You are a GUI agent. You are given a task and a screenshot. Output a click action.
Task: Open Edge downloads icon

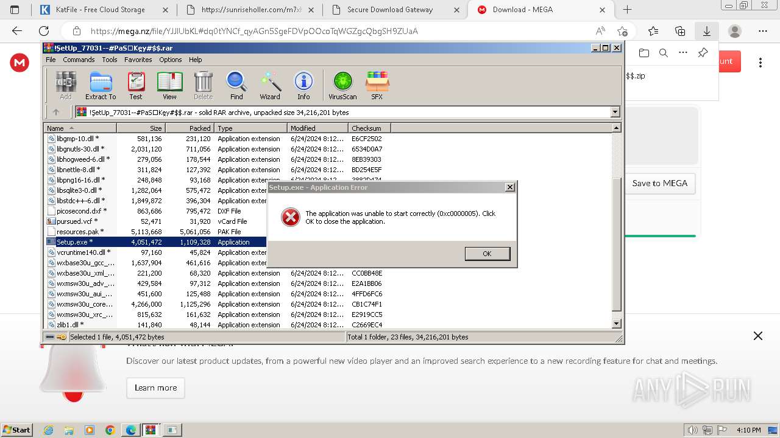[707, 31]
